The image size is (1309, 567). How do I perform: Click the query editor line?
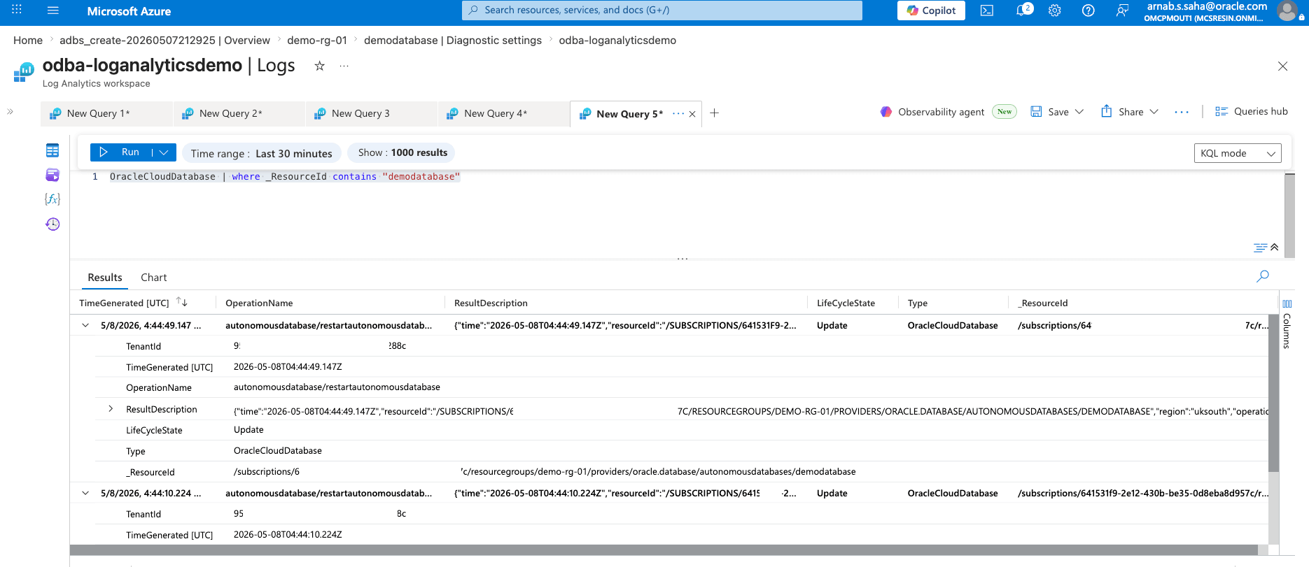click(x=285, y=177)
